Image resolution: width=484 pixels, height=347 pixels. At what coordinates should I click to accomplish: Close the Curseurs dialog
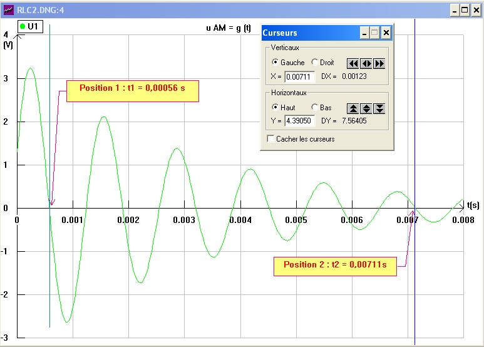tap(386, 33)
